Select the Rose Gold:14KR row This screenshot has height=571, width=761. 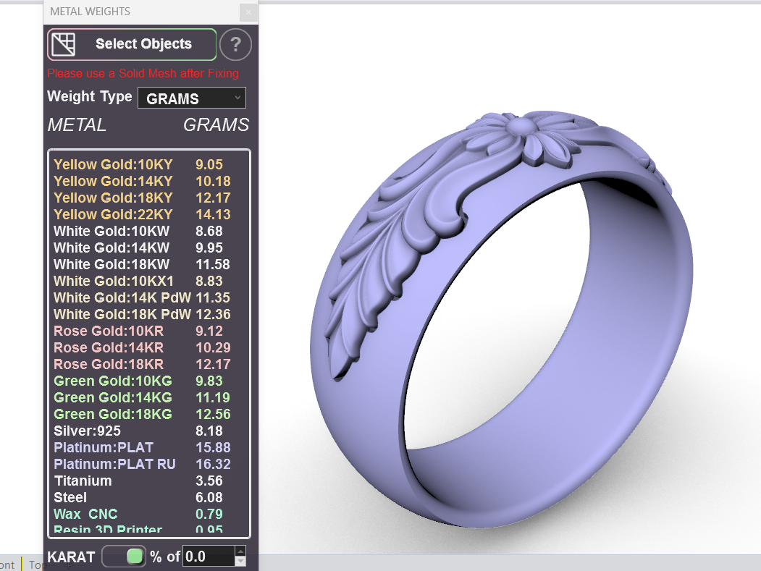click(x=149, y=347)
